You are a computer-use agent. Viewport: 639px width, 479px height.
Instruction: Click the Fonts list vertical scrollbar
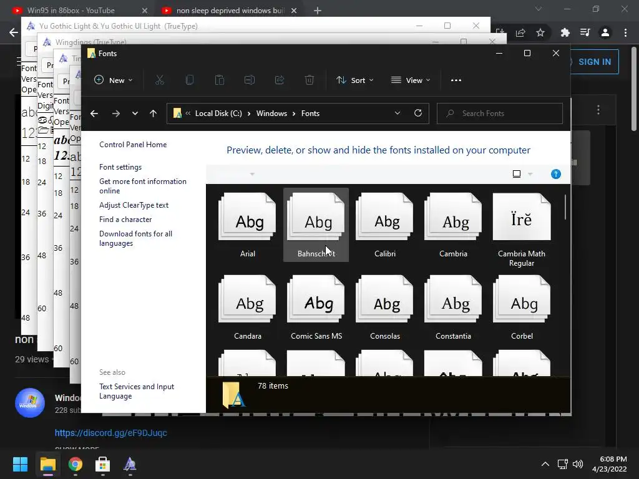click(565, 207)
